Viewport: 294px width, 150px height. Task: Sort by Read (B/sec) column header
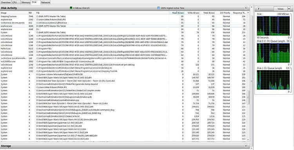(177, 13)
